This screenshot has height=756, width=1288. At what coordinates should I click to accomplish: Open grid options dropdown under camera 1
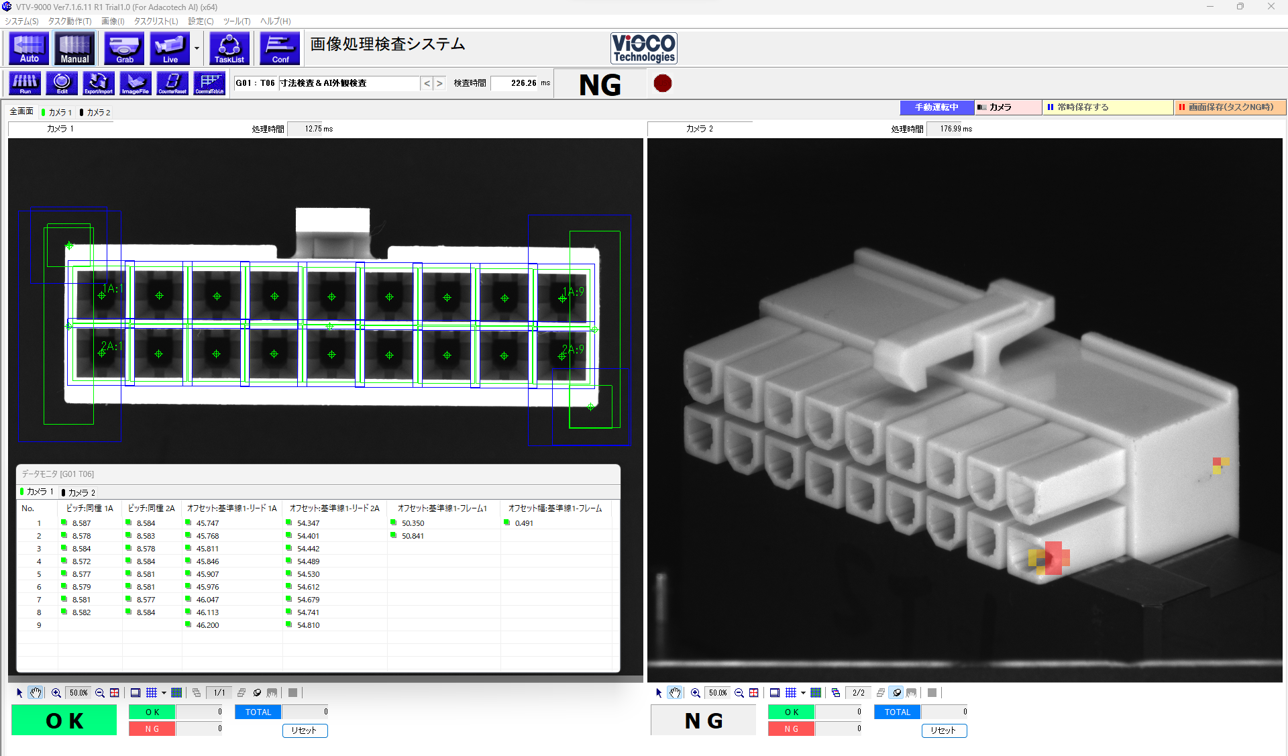(164, 693)
